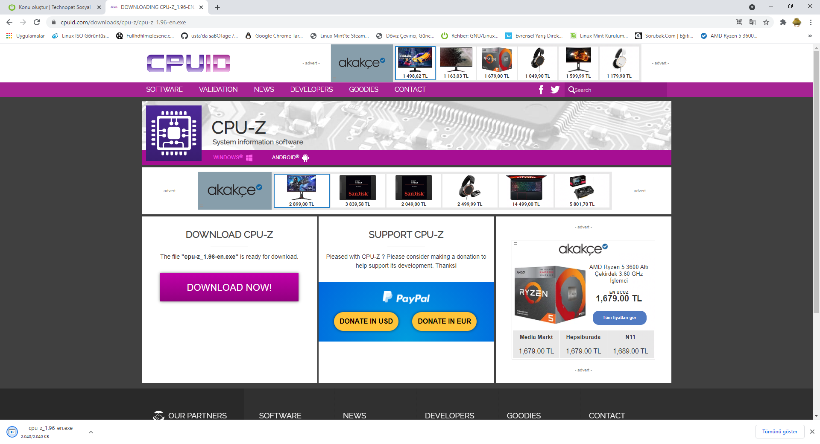Open the 5 801,70 TL graphics card ad
820x444 pixels.
coord(582,191)
